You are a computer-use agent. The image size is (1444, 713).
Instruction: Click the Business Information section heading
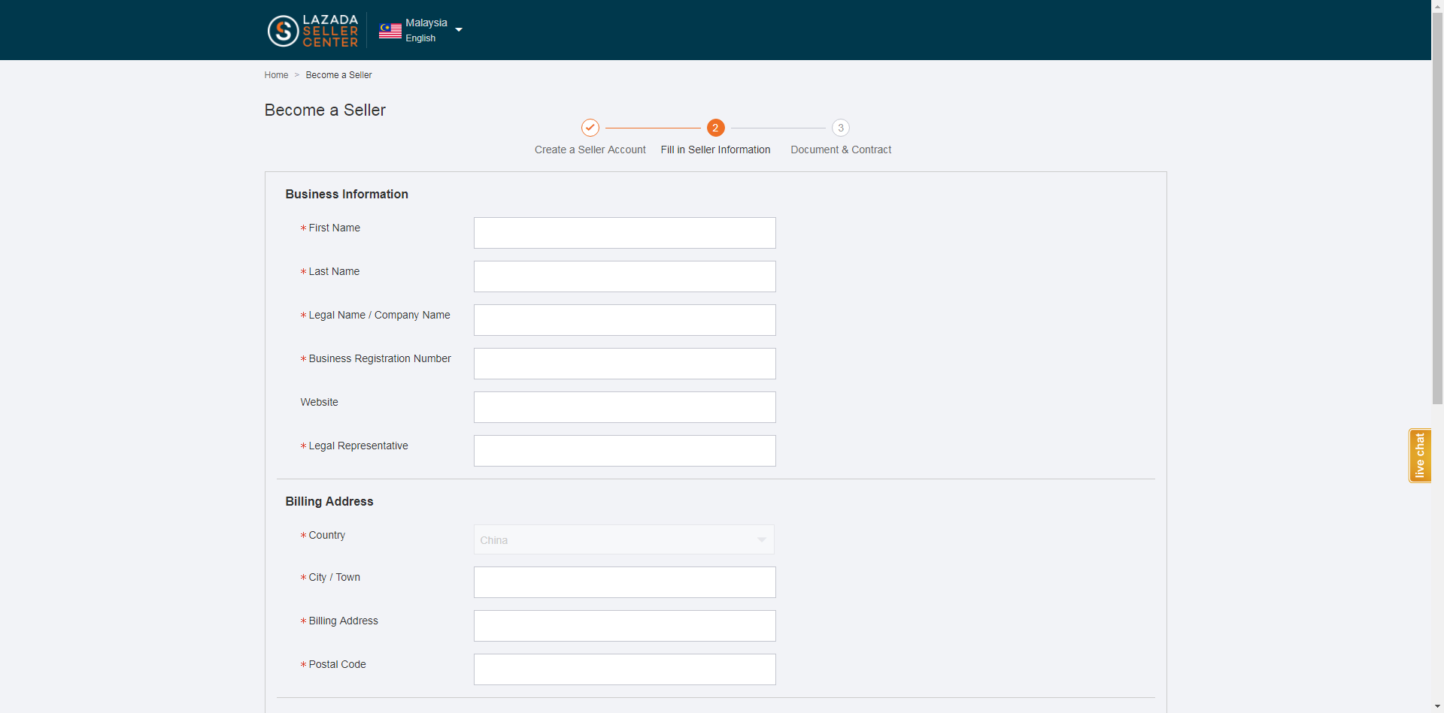pos(347,194)
